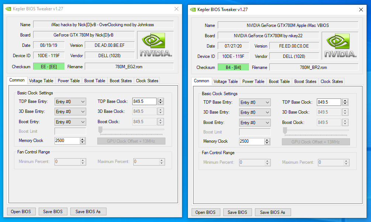Click the NVIDIA logo in the right window
This screenshot has height=222, width=371.
coord(340,46)
